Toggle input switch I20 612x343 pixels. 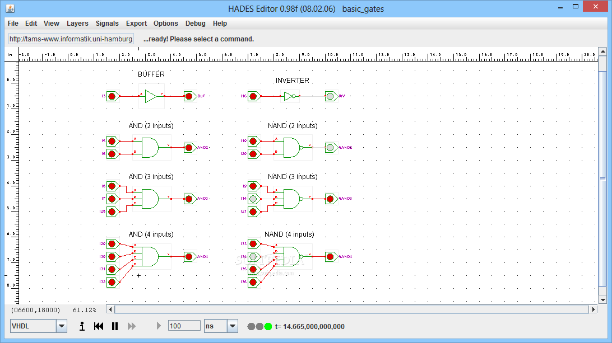pos(254,154)
